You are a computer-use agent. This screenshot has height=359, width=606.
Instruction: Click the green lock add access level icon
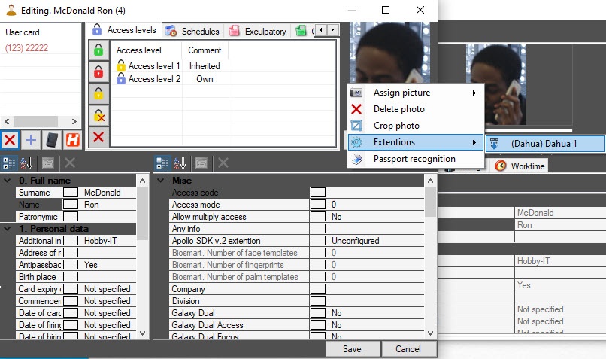[98, 50]
